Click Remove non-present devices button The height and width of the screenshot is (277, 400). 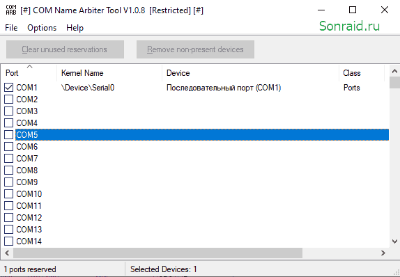tap(195, 49)
